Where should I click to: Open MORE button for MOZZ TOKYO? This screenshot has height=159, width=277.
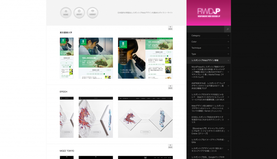[170, 146]
